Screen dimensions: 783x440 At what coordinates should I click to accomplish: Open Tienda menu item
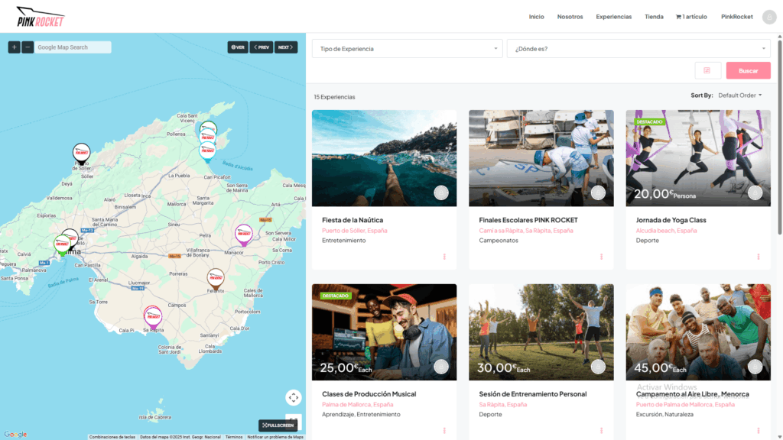pyautogui.click(x=654, y=17)
